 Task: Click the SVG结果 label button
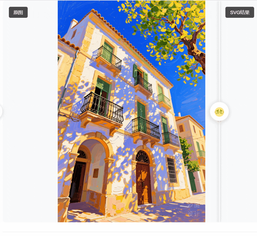click(x=240, y=12)
